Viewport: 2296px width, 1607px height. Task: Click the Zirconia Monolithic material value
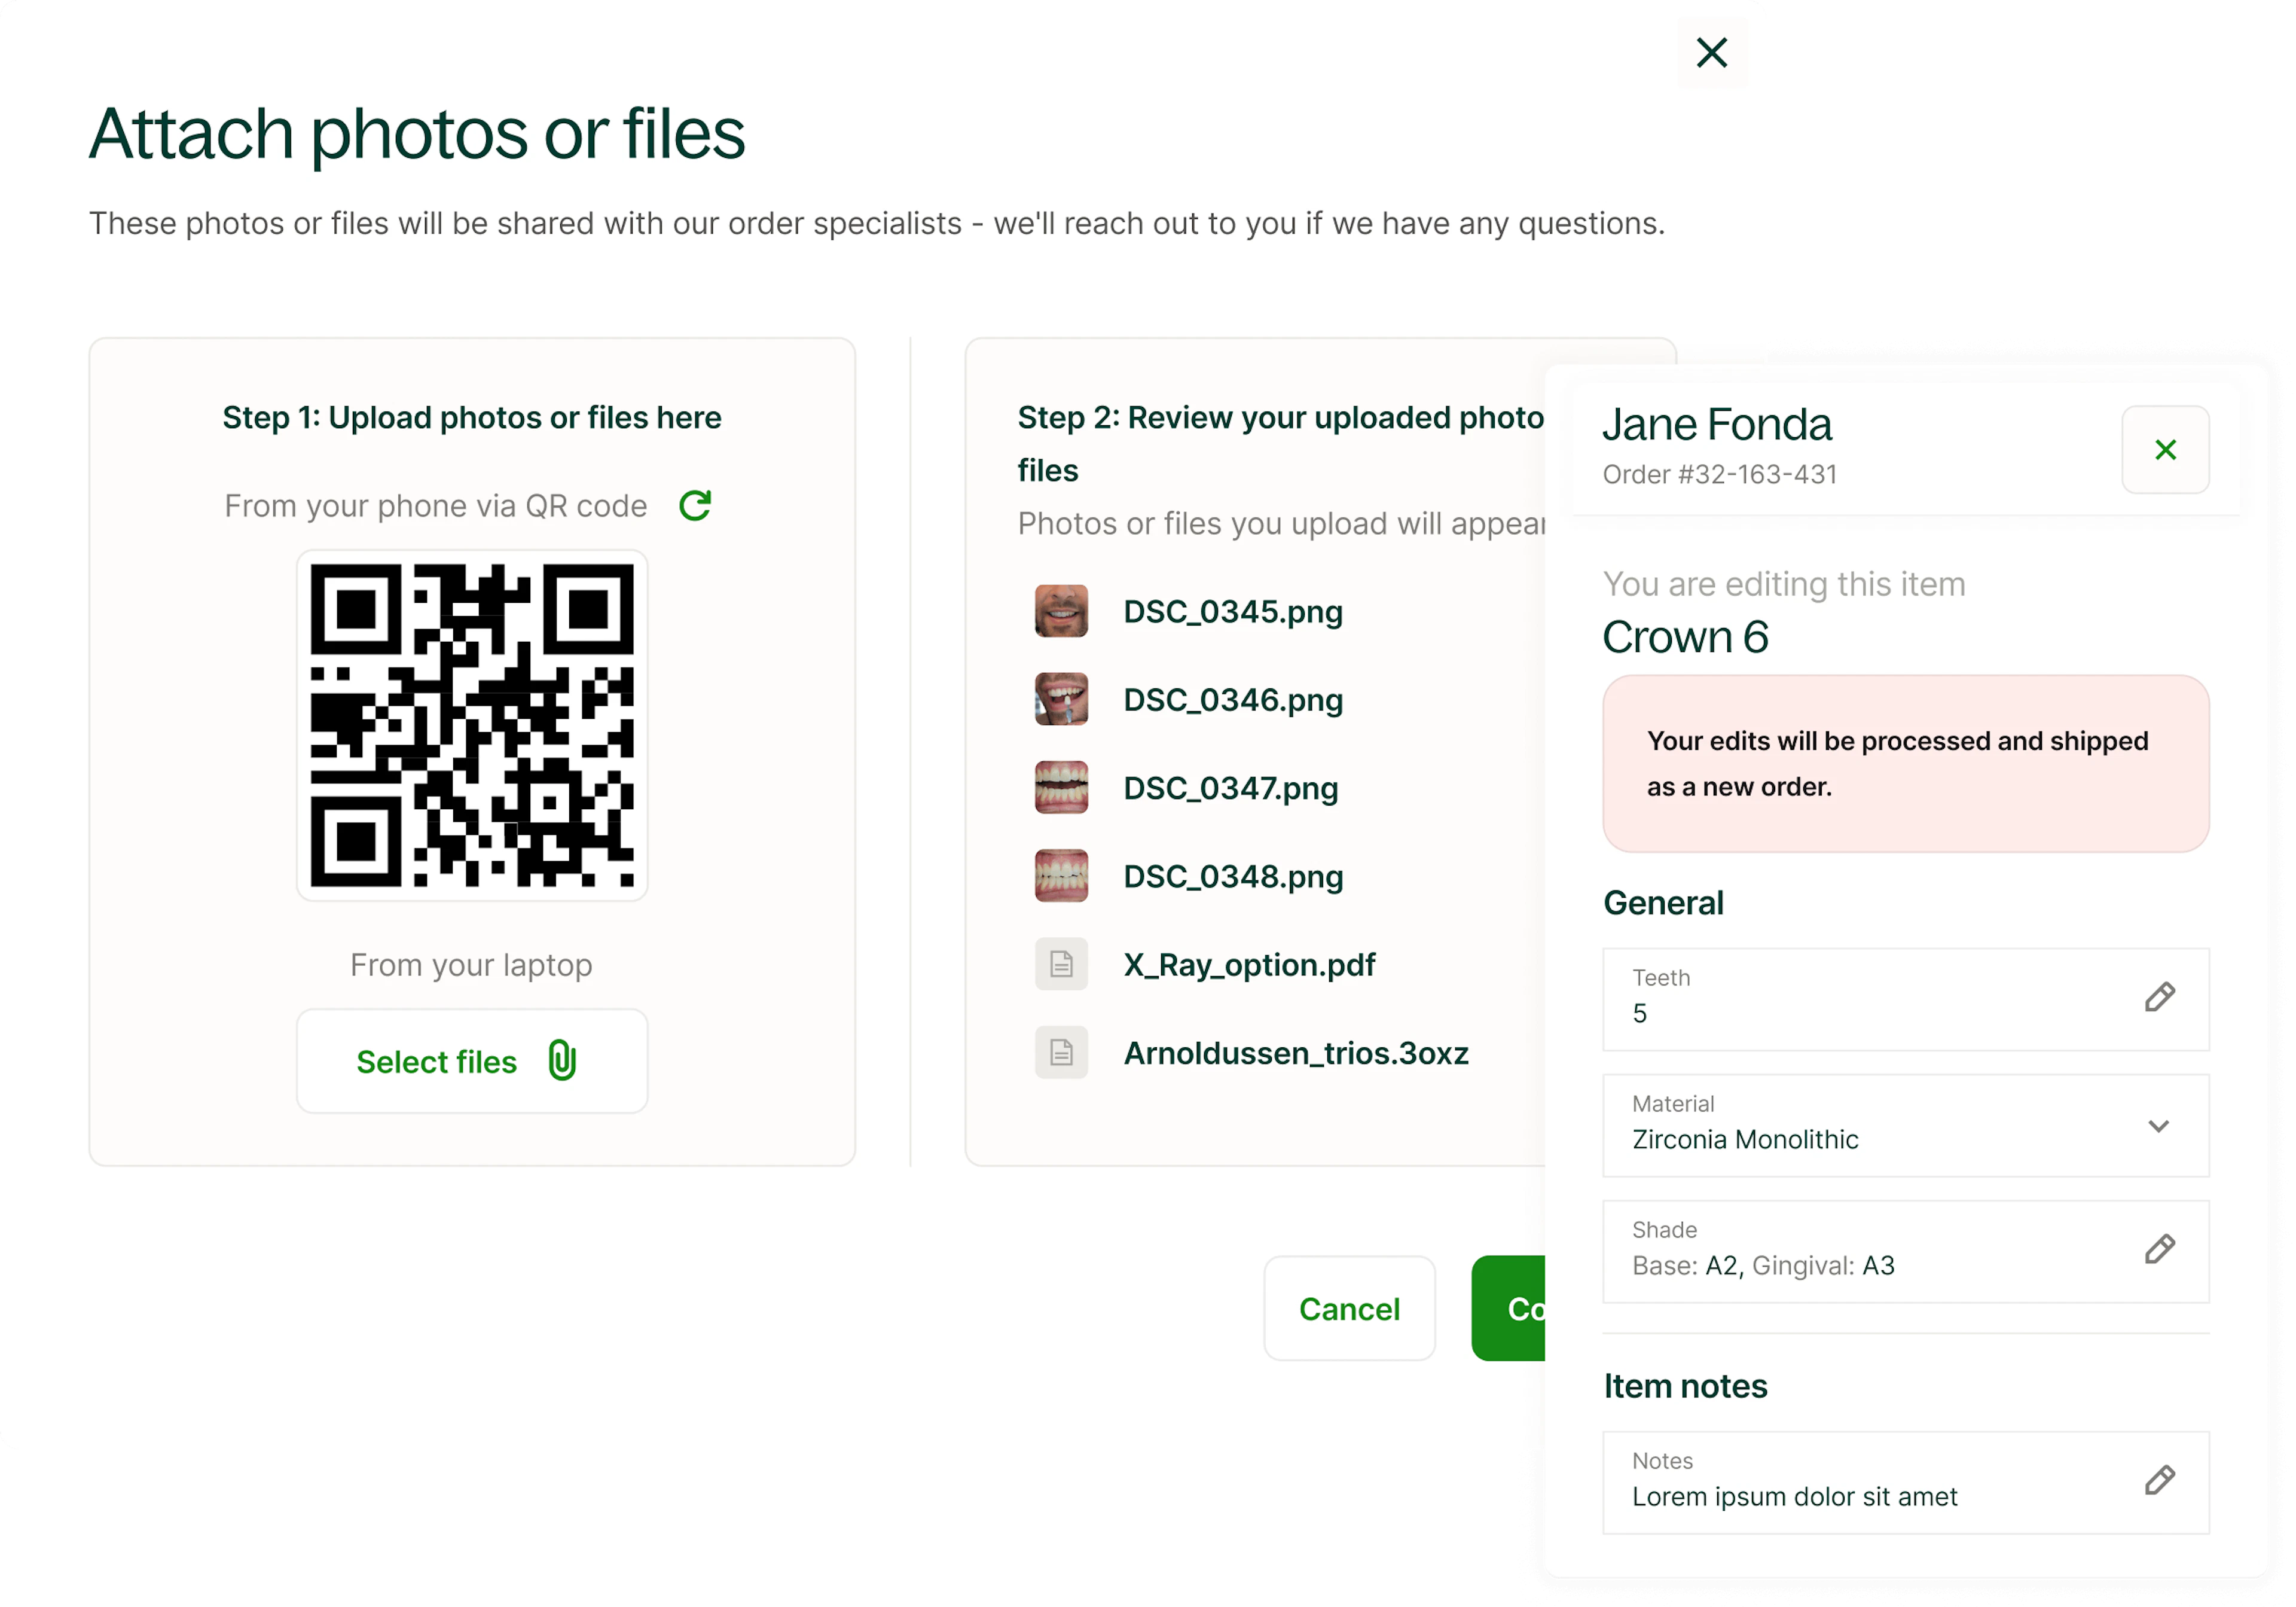pyautogui.click(x=1745, y=1139)
